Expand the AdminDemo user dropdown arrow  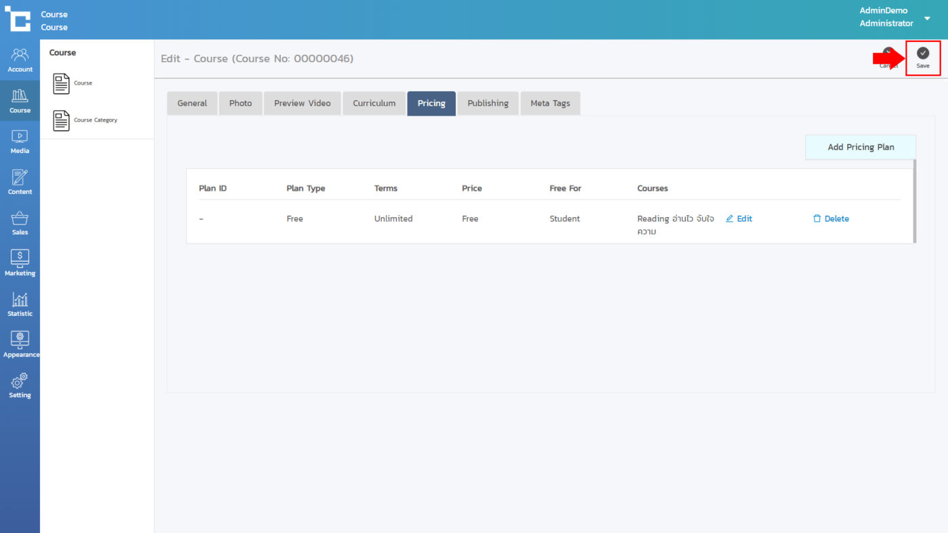[927, 18]
